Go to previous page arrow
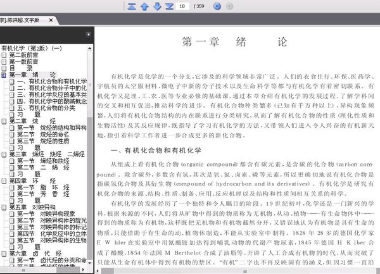This screenshot has height=274, width=380. 144,6
